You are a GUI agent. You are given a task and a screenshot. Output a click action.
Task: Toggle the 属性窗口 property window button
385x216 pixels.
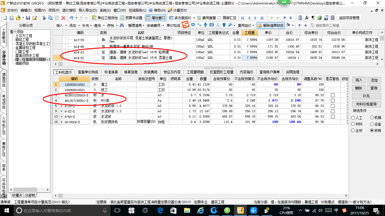coord(156,18)
